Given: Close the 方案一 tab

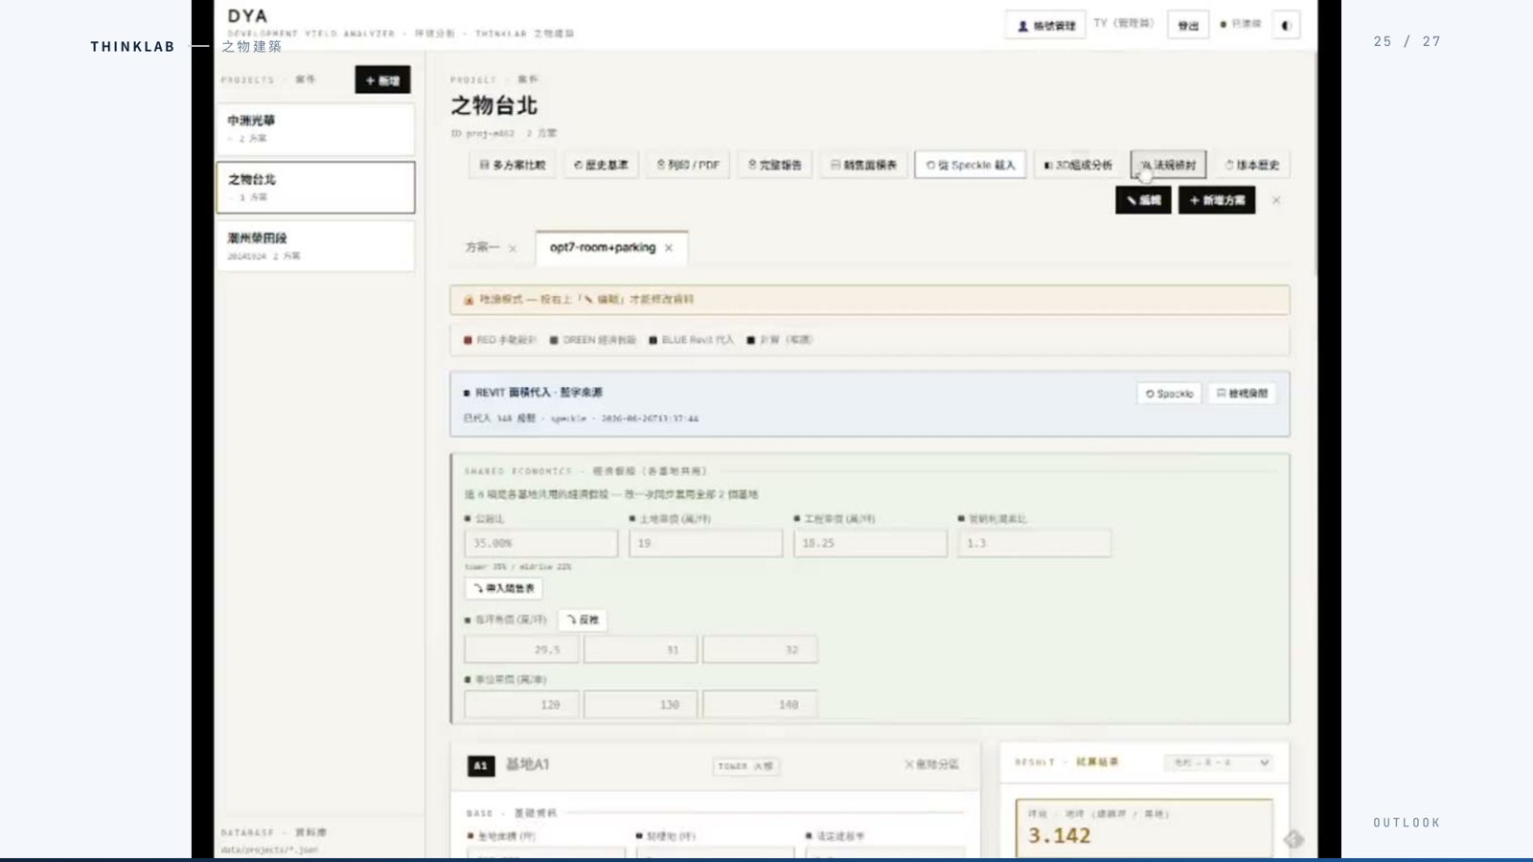Looking at the screenshot, I should coord(513,248).
